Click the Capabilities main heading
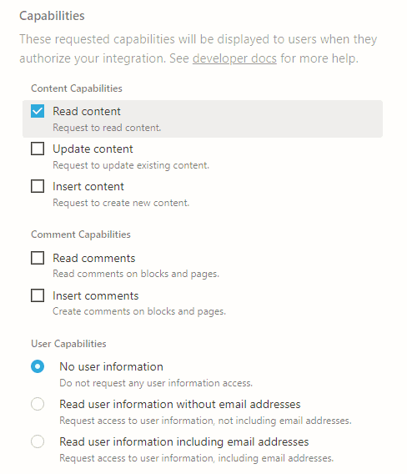 pos(52,16)
